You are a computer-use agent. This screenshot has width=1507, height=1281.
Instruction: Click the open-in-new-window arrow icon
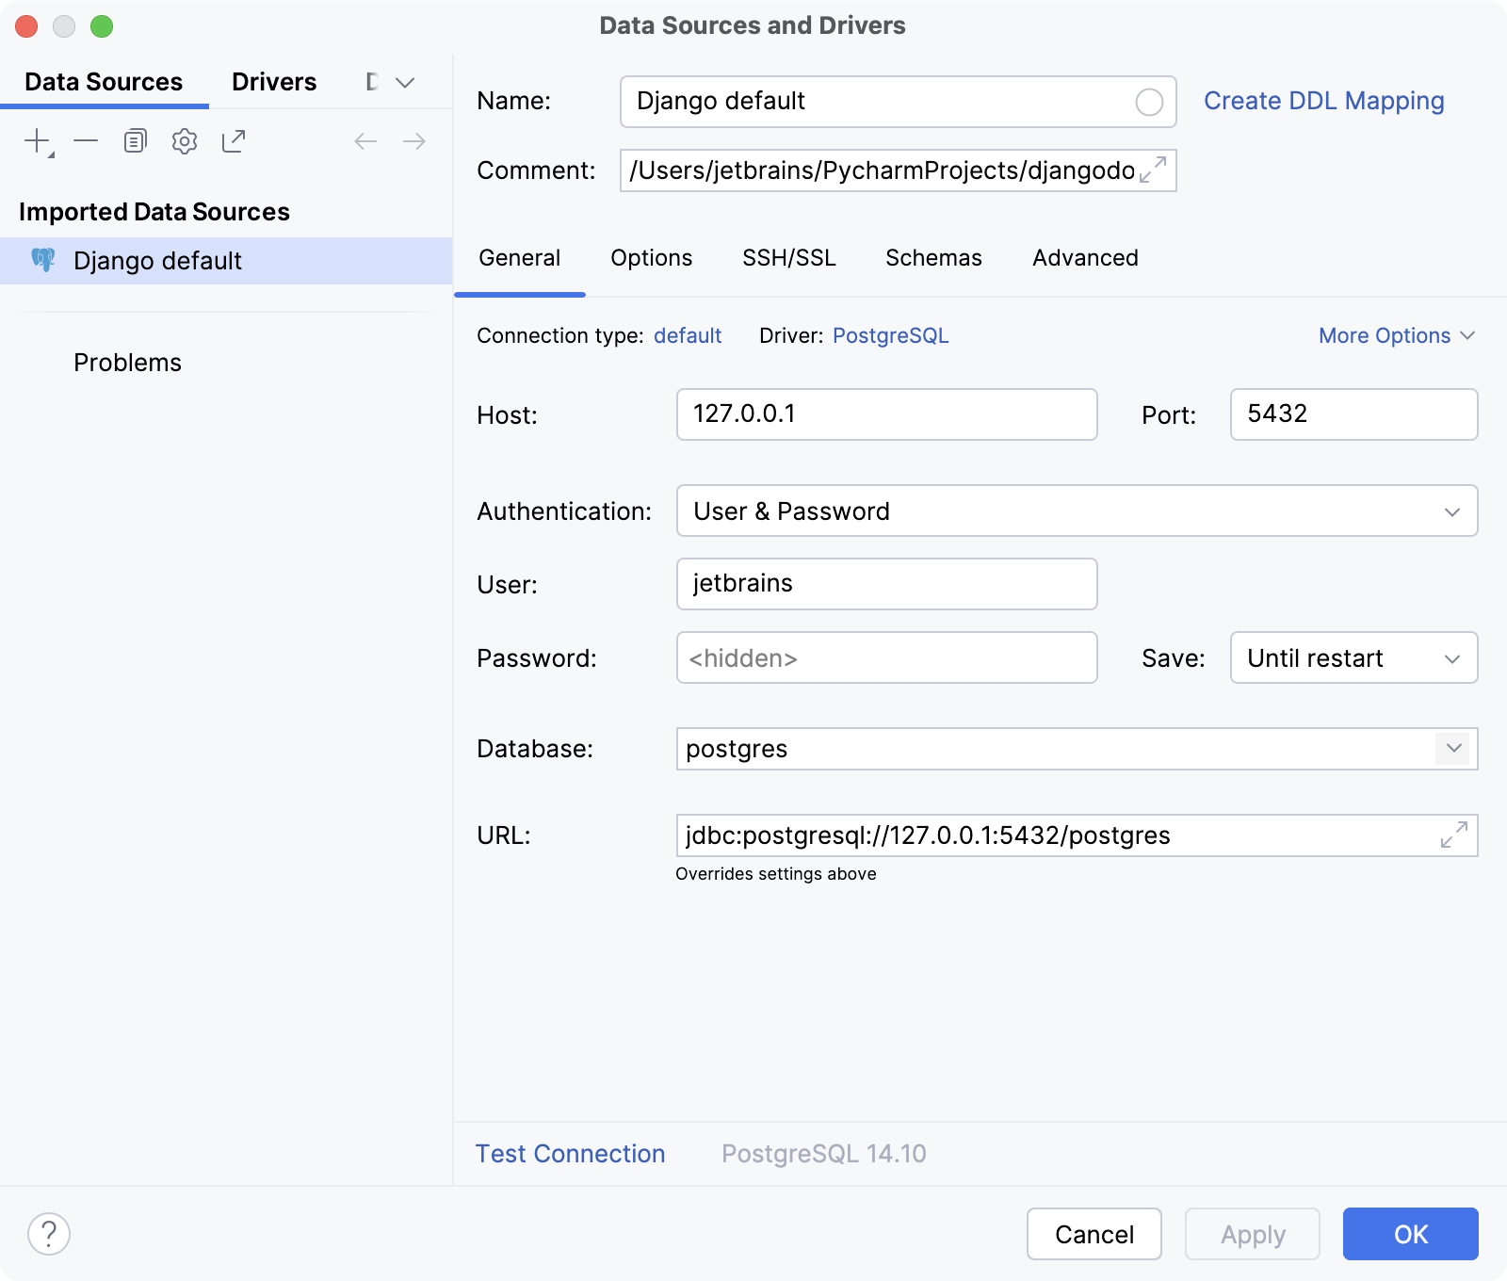click(234, 140)
